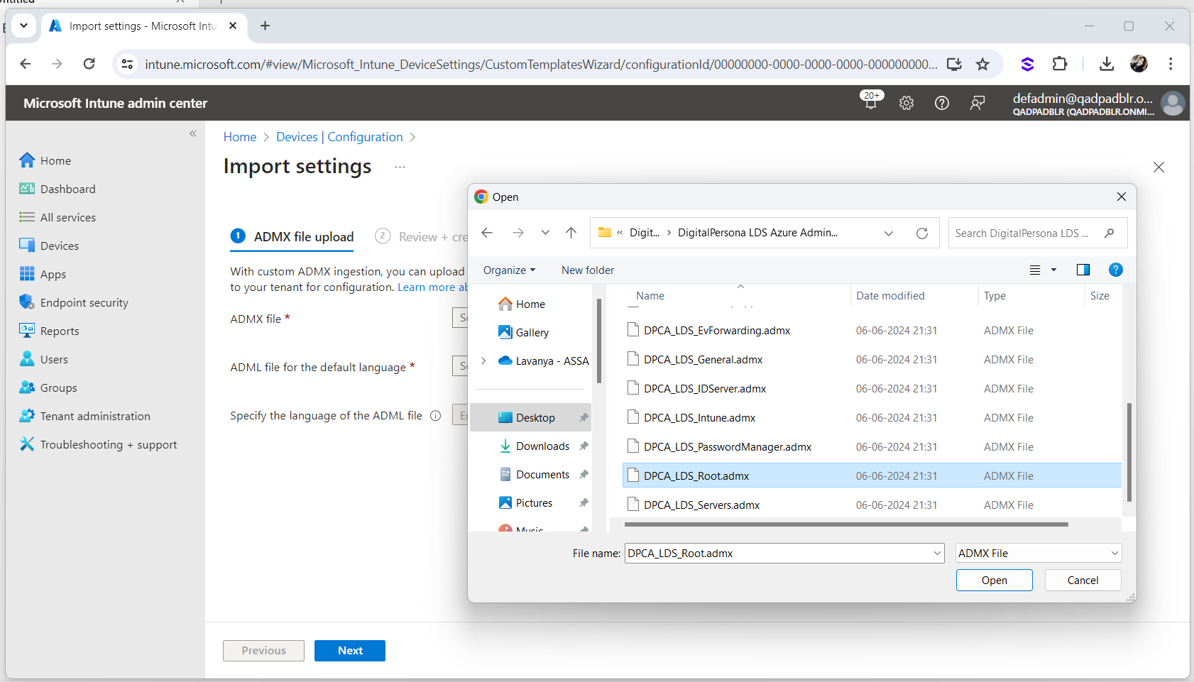Close the Import settings pane
The image size is (1194, 682).
(1159, 167)
